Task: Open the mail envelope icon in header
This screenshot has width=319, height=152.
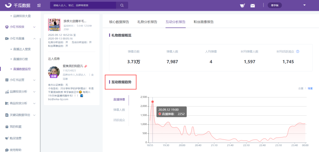Action: [x=253, y=5]
